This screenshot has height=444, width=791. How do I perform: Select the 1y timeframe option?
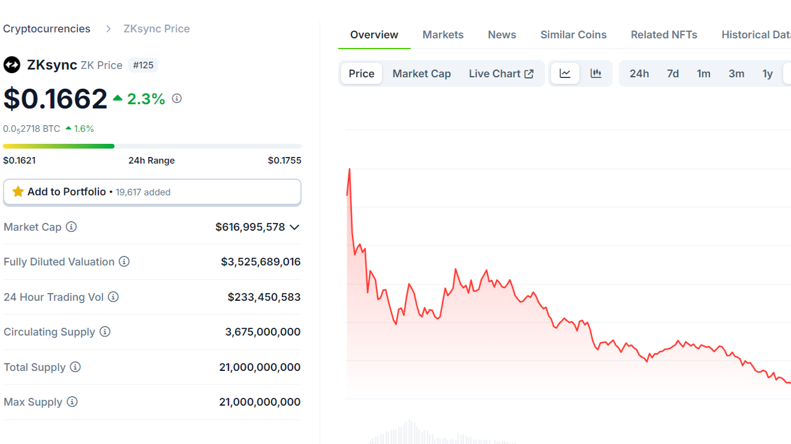(x=768, y=73)
